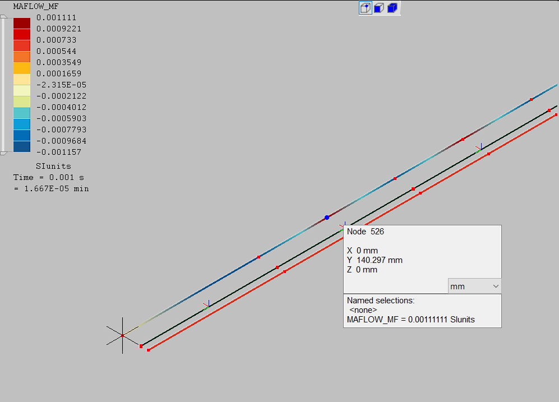Select the body selection filter solid cube icon
This screenshot has height=402, width=559.
(x=392, y=8)
